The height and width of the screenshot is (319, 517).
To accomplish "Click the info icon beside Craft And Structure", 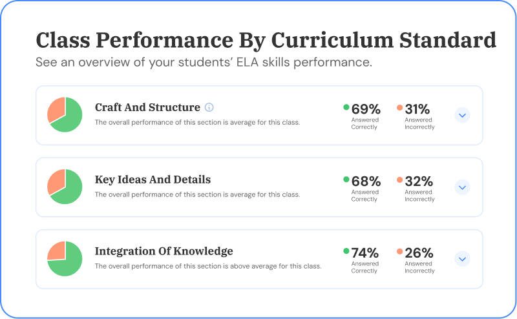I will pos(209,108).
